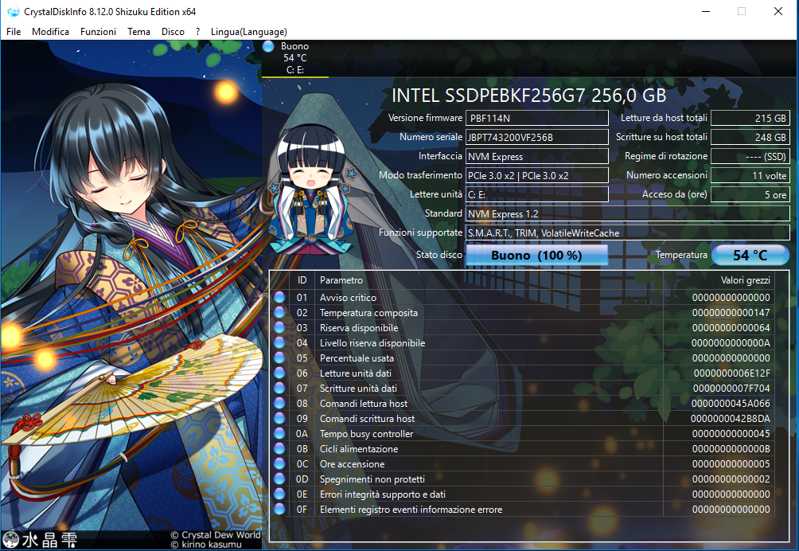799x551 pixels.
Task: Click the Scritture su host totali value 248 GB
Action: tap(750, 137)
